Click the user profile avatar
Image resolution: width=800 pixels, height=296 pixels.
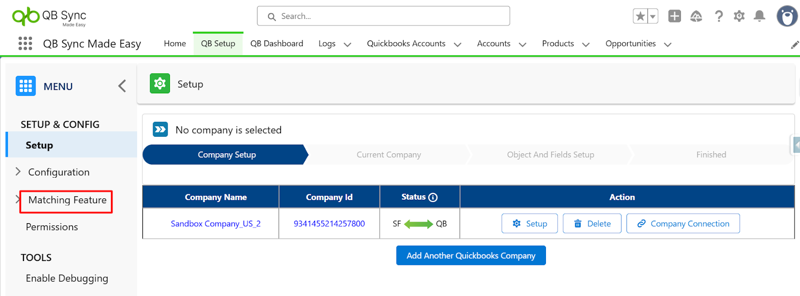[786, 16]
